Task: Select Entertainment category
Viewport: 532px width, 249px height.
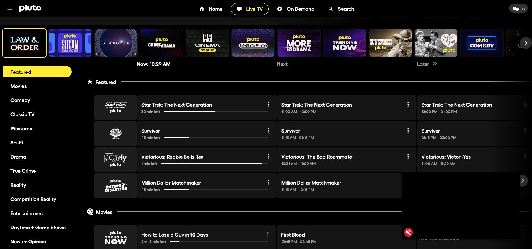Action: coord(27,213)
